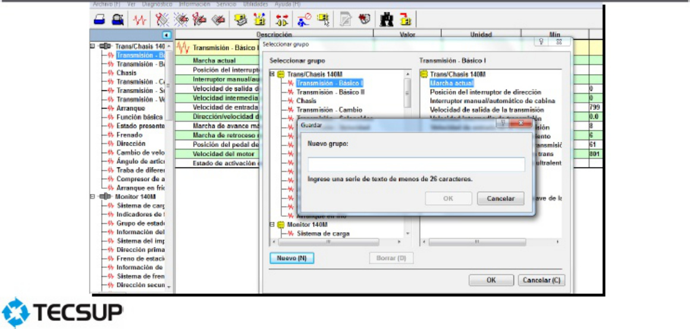Click the yellow controller with colored dots icon
The height and width of the screenshot is (329, 690).
point(260,20)
